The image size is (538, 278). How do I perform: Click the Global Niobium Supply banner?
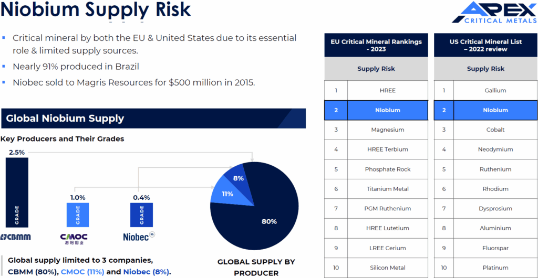(x=153, y=119)
